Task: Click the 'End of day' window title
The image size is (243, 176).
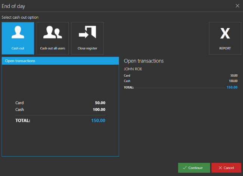Action: coord(13,6)
